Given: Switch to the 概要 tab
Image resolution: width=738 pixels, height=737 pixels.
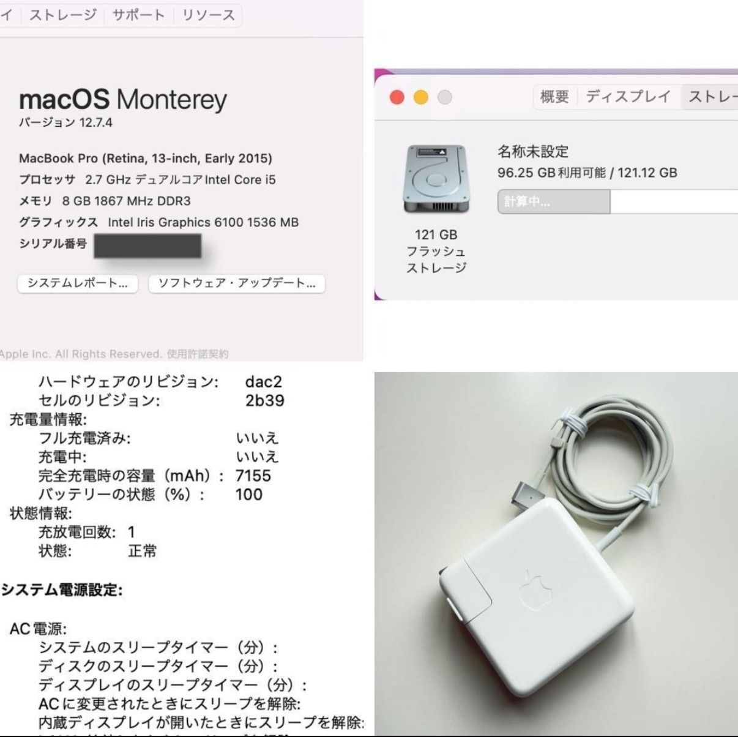Looking at the screenshot, I should (x=554, y=97).
